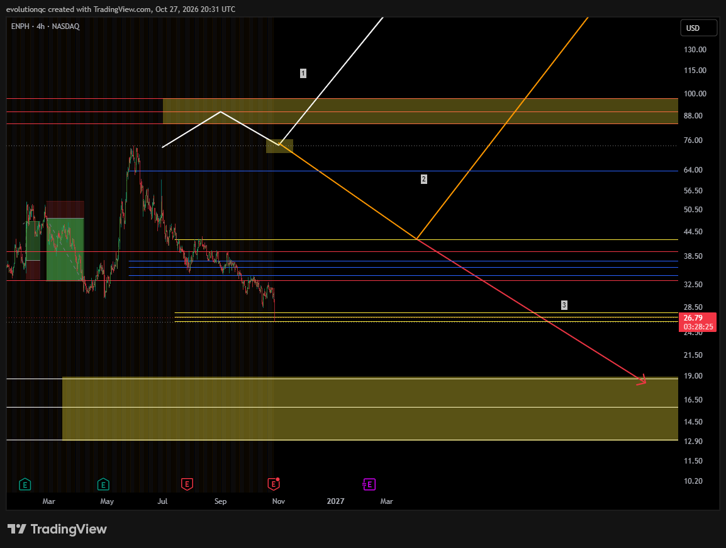
Task: Click the 32.50 price axis label
Action: (x=693, y=285)
